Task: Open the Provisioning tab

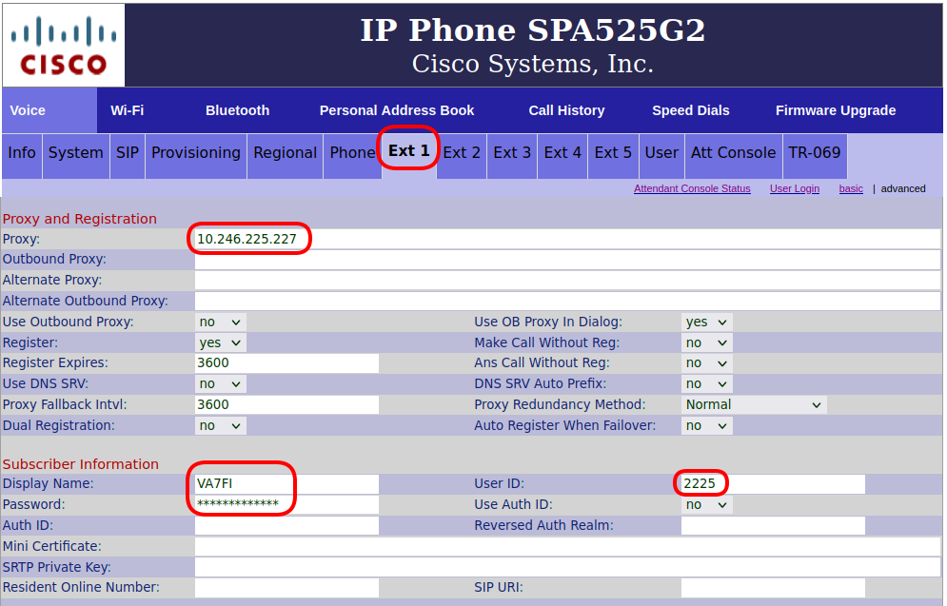Action: (196, 152)
